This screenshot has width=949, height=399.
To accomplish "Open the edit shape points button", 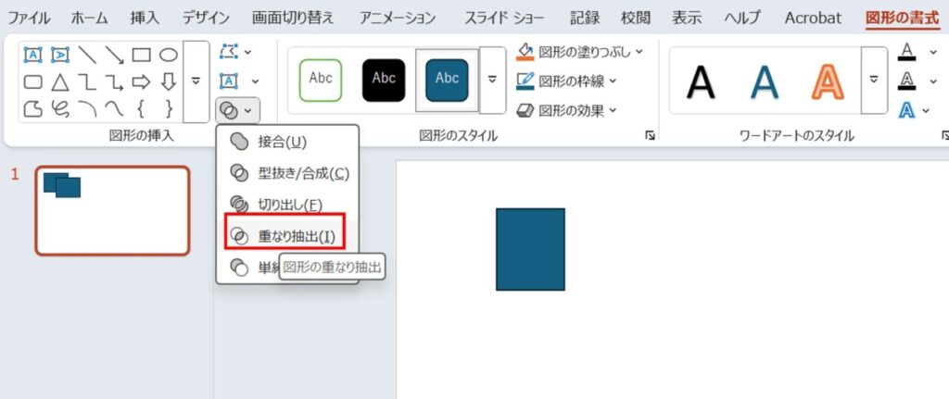I will (229, 52).
